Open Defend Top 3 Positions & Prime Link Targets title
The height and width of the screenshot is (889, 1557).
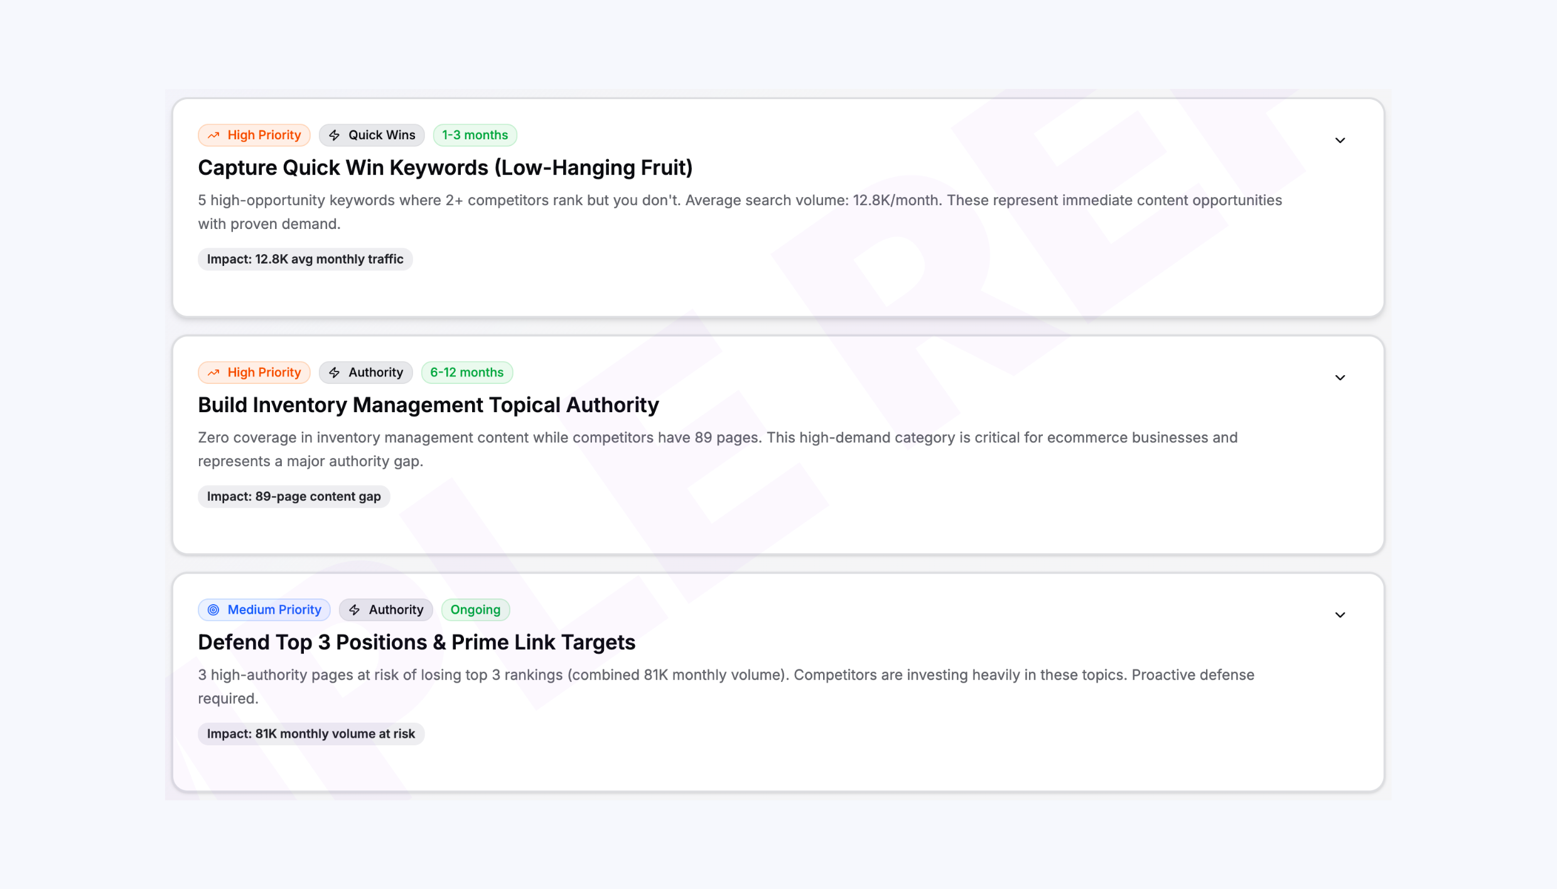(416, 642)
